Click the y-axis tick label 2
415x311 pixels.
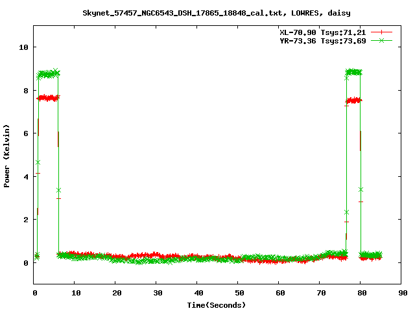pos(26,220)
